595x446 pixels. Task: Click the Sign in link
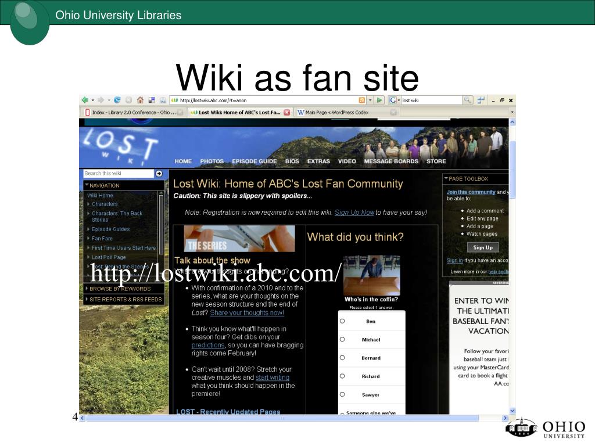coord(454,260)
